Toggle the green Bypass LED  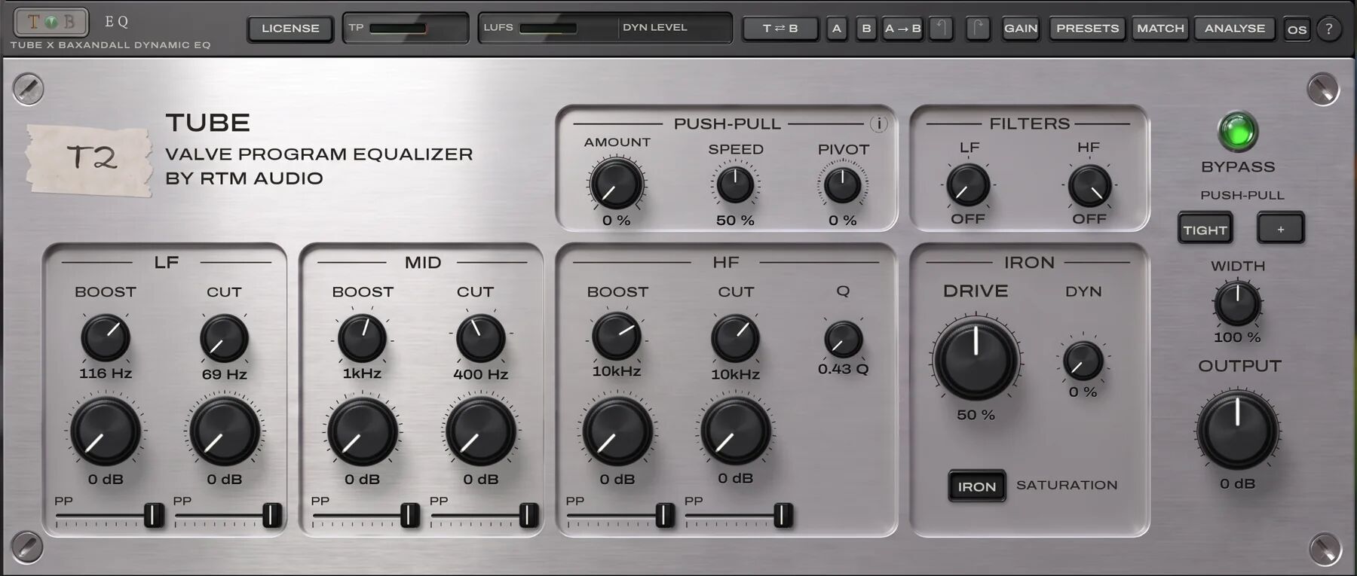coord(1238,131)
